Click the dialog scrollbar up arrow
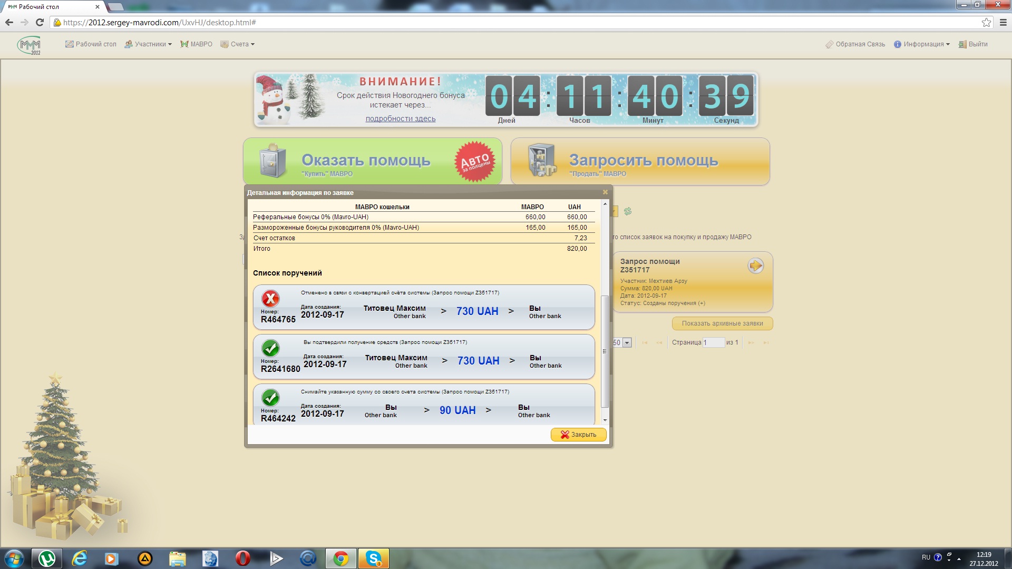 pos(605,204)
